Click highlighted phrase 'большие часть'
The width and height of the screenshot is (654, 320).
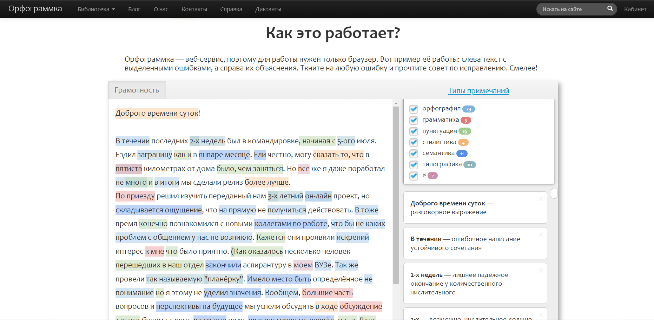pyautogui.click(x=327, y=293)
